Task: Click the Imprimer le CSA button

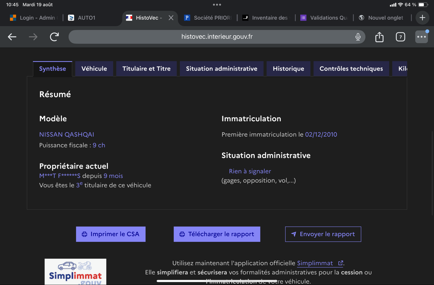Action: point(111,234)
